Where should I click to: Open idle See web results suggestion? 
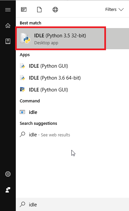click(x=72, y=135)
